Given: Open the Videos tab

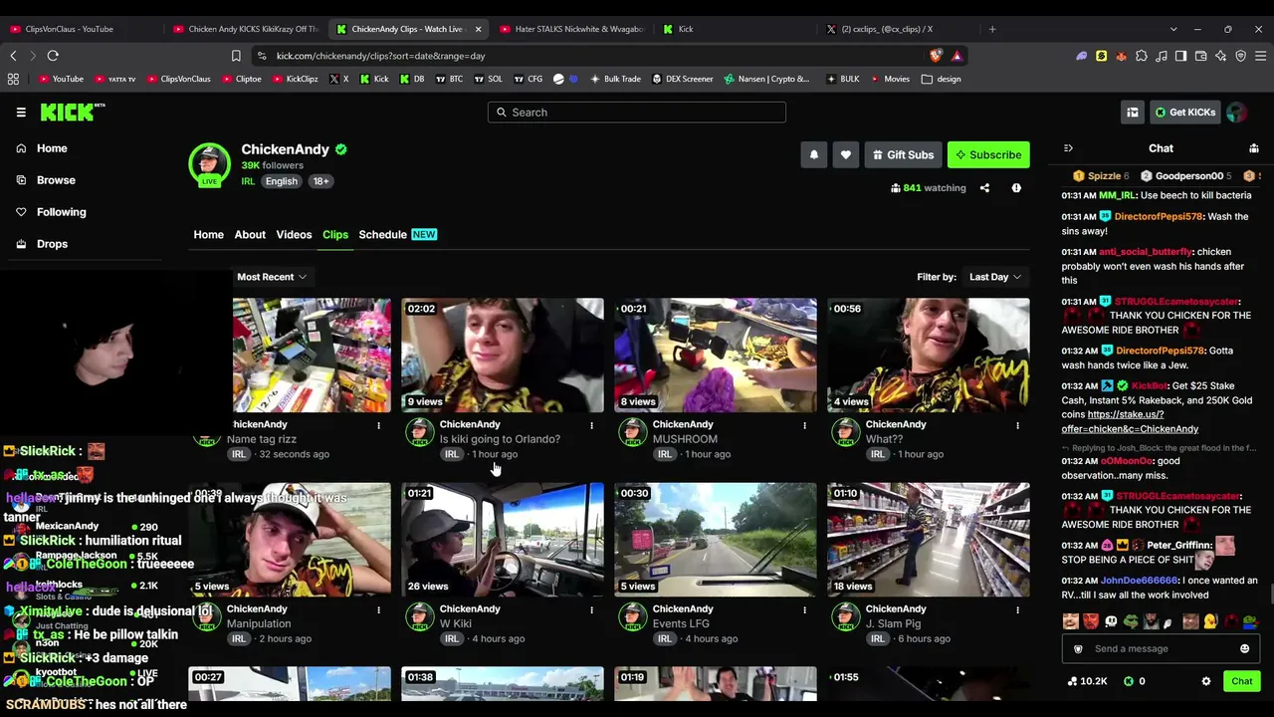Looking at the screenshot, I should (294, 235).
